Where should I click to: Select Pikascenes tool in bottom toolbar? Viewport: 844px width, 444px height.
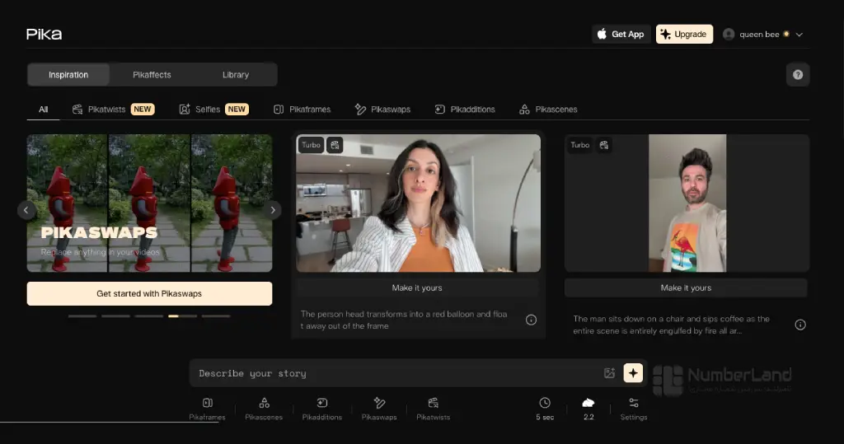click(264, 409)
